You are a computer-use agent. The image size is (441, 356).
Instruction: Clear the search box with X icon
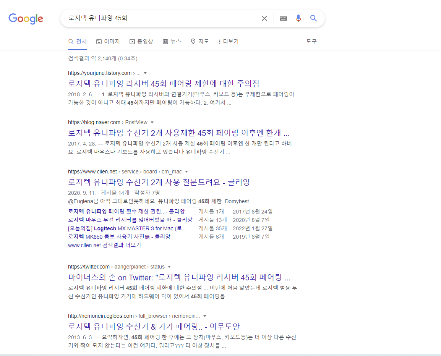point(264,18)
